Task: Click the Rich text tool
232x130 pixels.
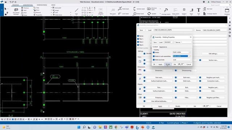Action: pos(208,9)
